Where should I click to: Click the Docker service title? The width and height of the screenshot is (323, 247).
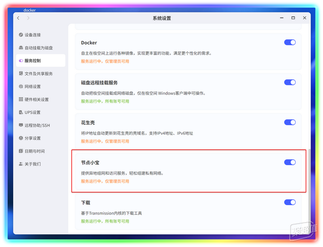pyautogui.click(x=89, y=42)
